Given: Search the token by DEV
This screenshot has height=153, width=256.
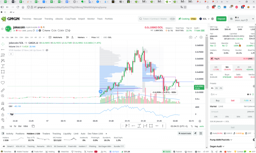Looking at the screenshot, I should tap(61, 31).
